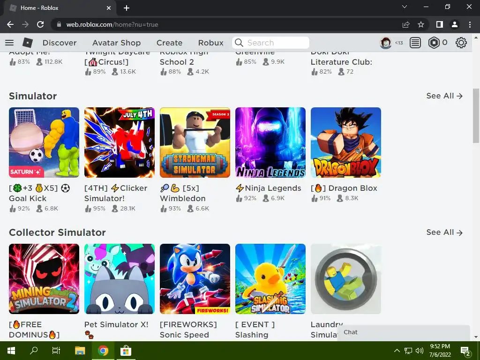480x360 pixels.
Task: Reload the page with refresh icon
Action: point(40,24)
